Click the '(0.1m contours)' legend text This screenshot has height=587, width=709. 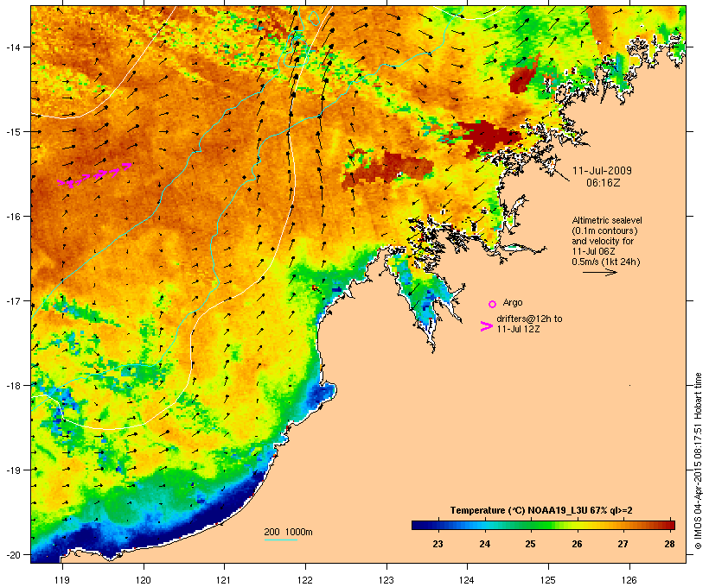click(x=604, y=230)
